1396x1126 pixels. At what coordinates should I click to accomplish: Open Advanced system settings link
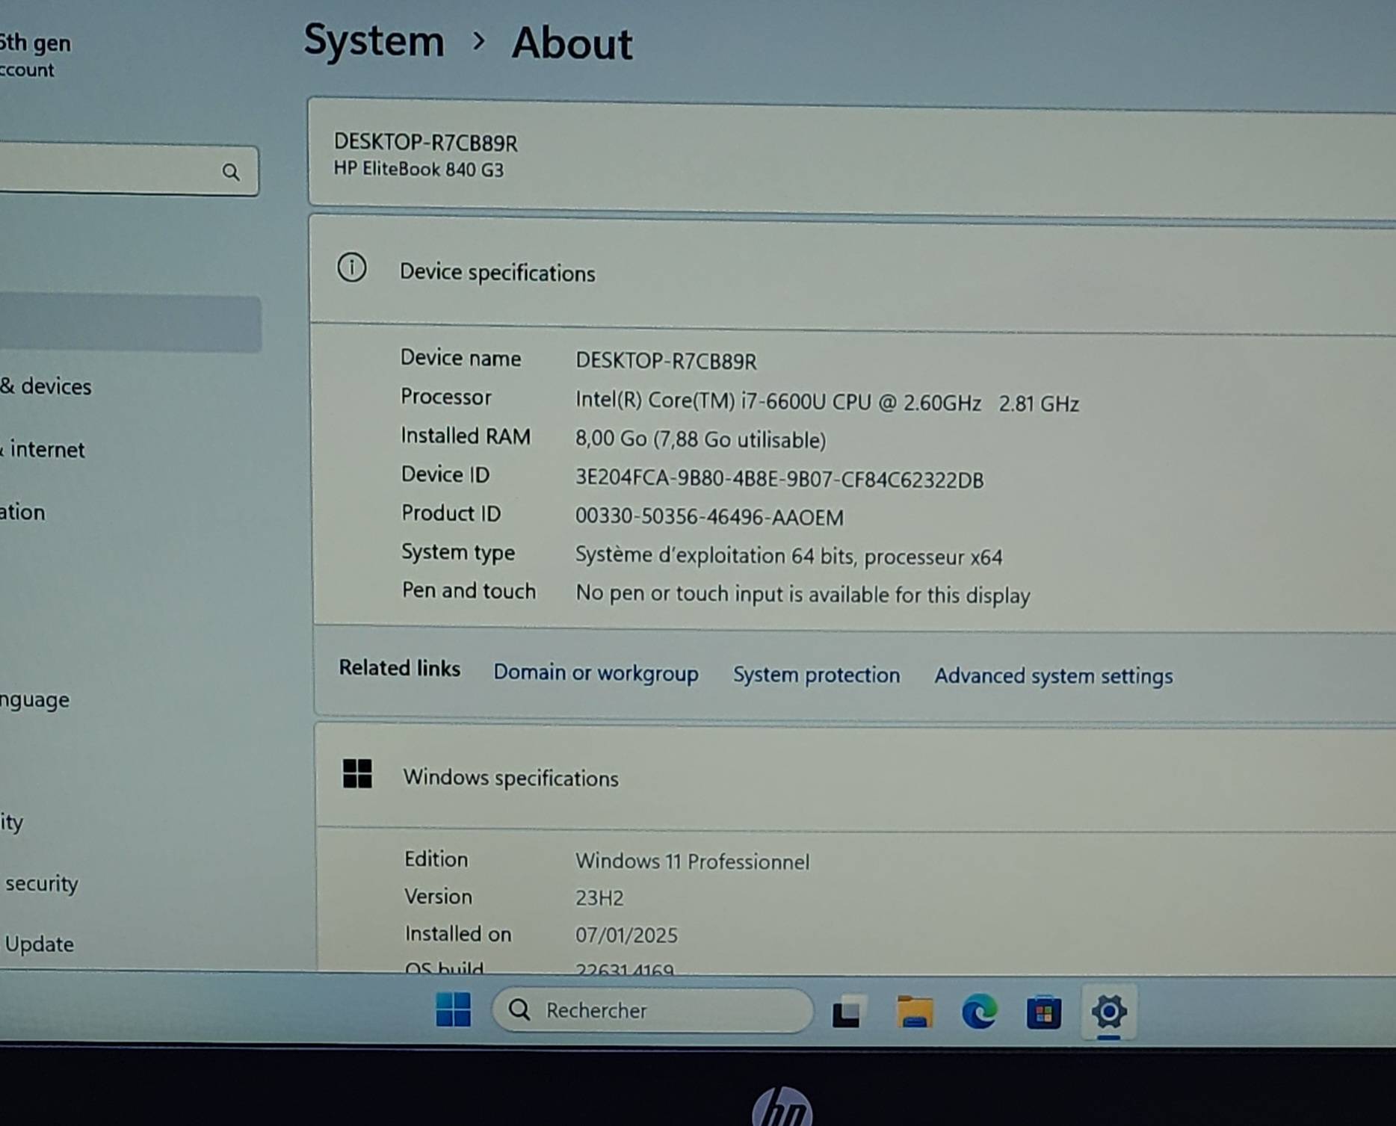click(1054, 676)
